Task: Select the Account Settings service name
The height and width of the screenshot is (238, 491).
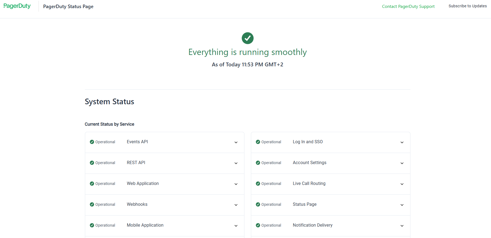Action: tap(310, 162)
